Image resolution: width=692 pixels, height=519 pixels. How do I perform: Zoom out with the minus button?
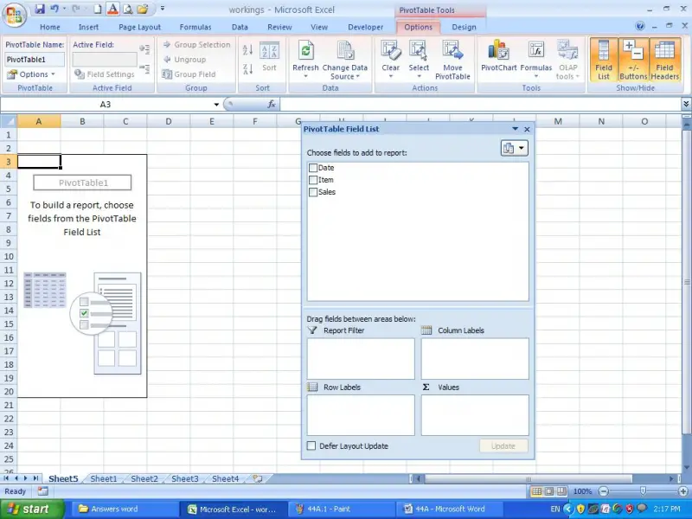(604, 491)
